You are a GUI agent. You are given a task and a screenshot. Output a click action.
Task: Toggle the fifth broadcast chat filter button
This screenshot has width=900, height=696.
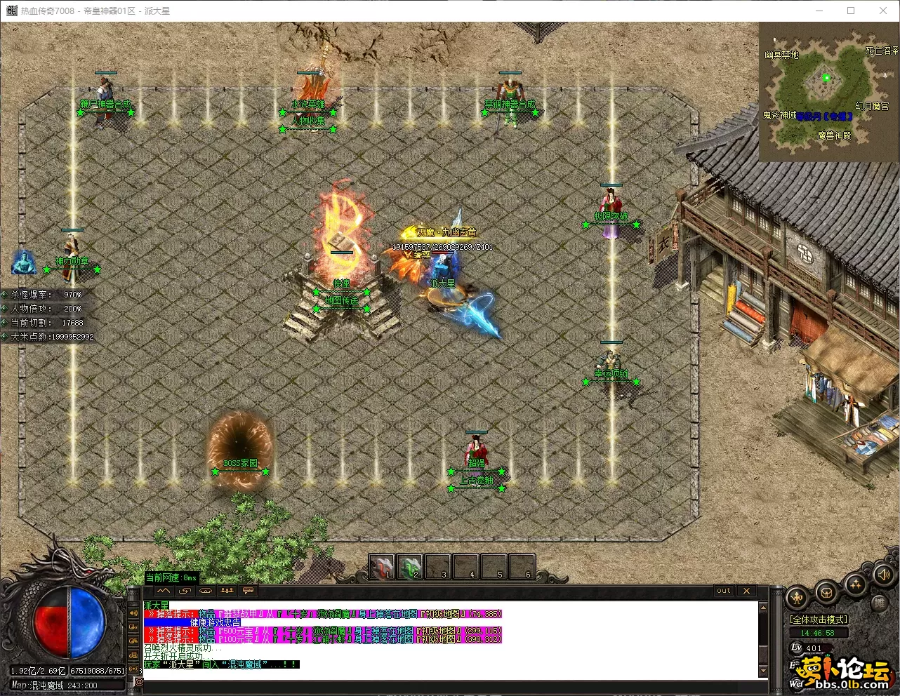(x=134, y=669)
